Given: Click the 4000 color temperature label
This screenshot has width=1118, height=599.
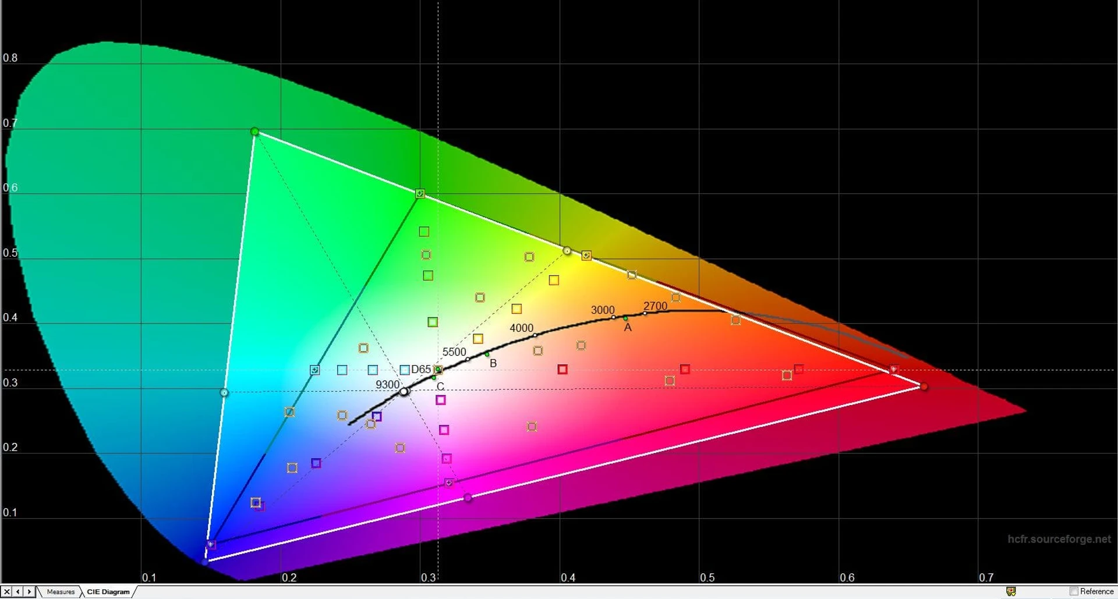Looking at the screenshot, I should point(521,328).
